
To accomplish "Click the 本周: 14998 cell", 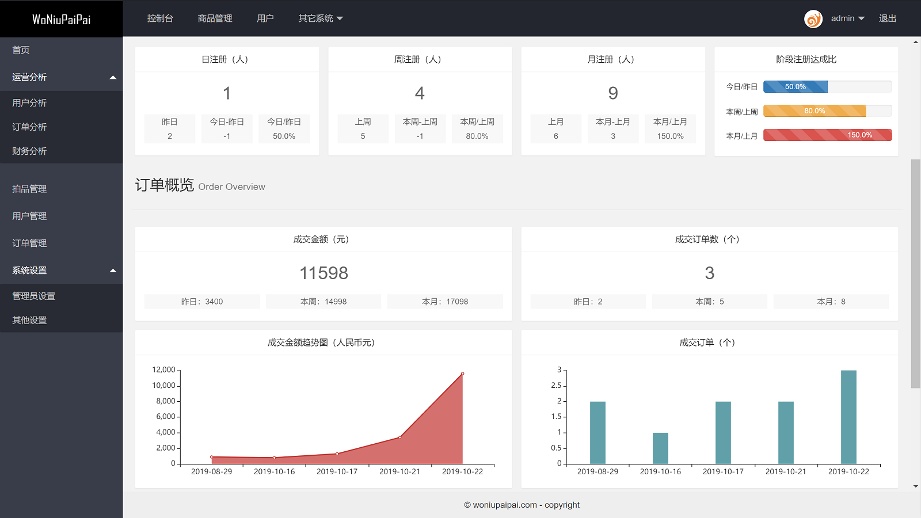I will tap(324, 302).
